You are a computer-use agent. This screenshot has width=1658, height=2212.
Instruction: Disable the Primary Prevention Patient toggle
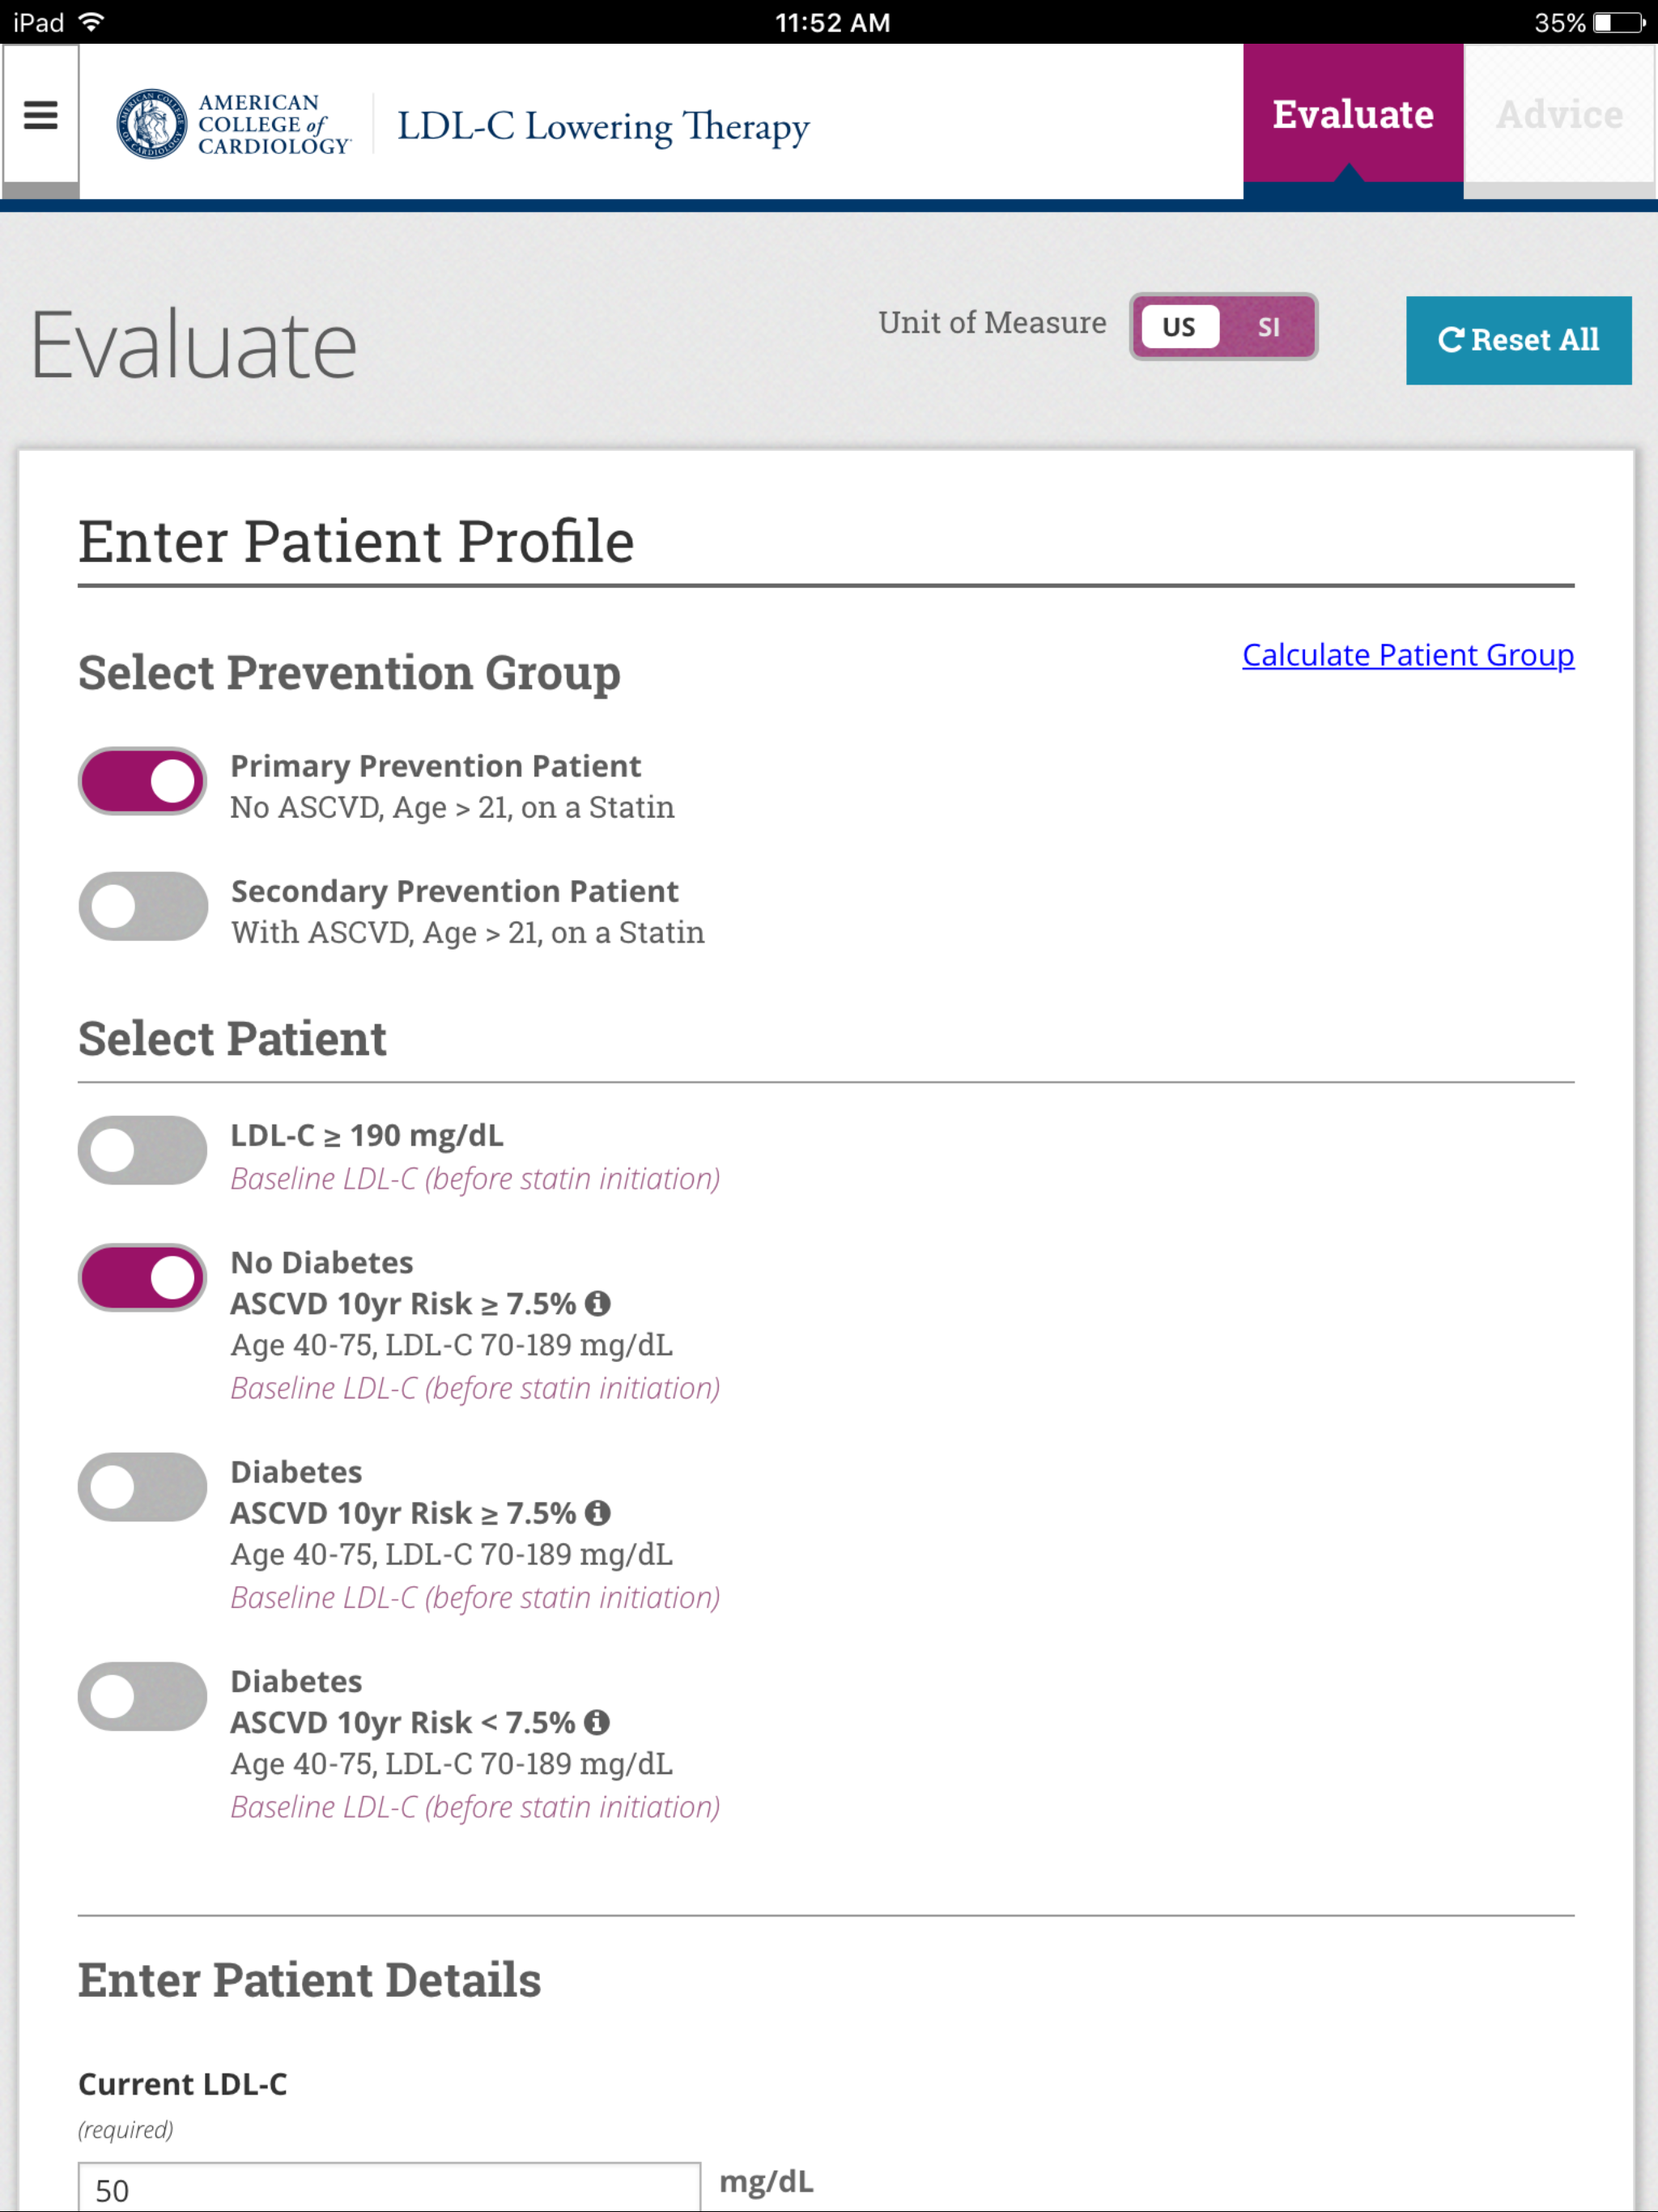click(142, 781)
